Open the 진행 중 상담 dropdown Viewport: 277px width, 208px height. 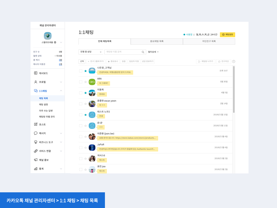[x=91, y=52]
